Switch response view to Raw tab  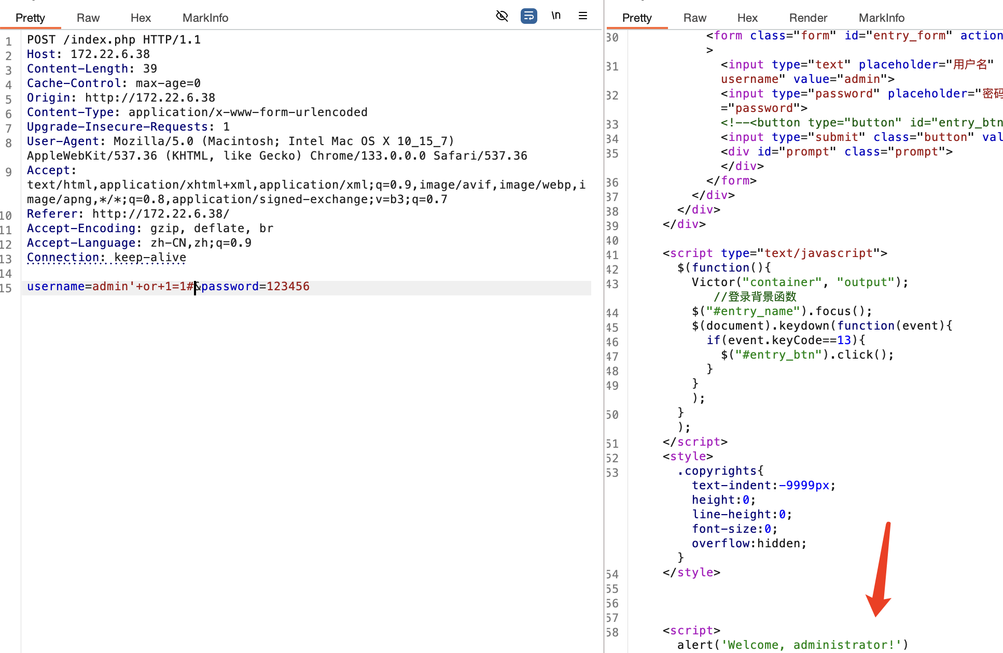pyautogui.click(x=694, y=18)
